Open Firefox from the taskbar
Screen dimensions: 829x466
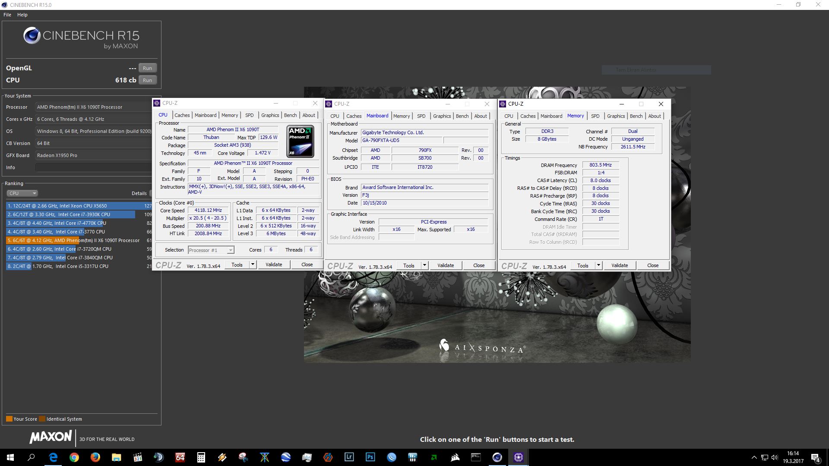[95, 457]
